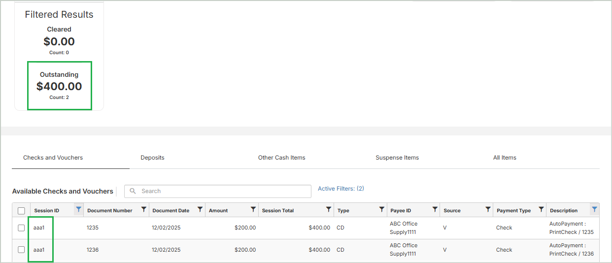Go to the Suspense Items tab

tap(397, 158)
